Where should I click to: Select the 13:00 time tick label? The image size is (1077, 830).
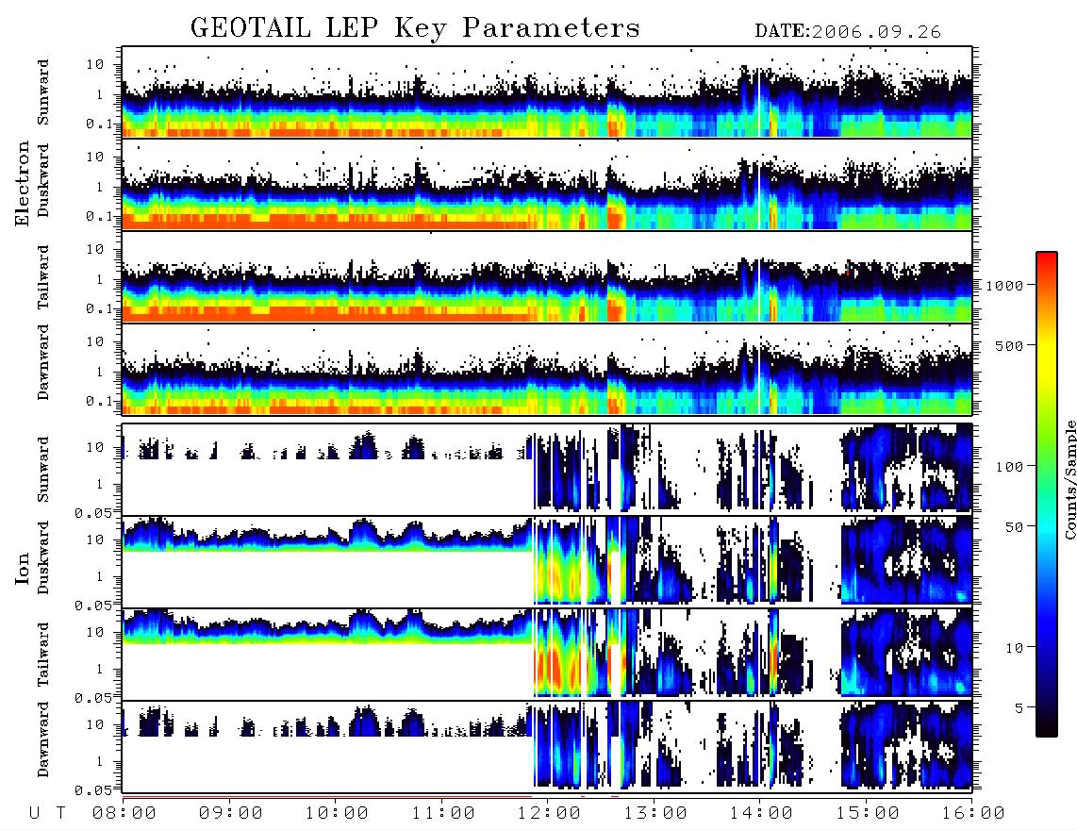[x=655, y=814]
